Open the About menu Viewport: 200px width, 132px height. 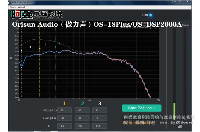click(22, 7)
